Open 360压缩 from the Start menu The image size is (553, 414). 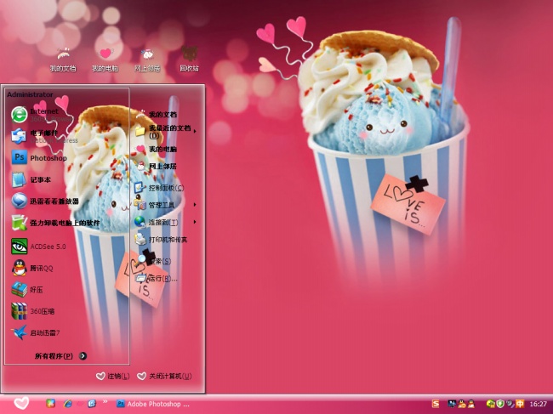(32, 311)
